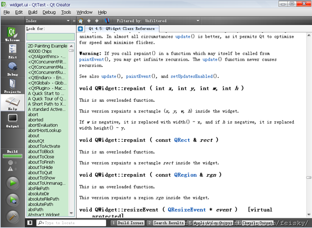Click help page scroll down arrow
This screenshot has width=312, height=228.
tap(308, 214)
